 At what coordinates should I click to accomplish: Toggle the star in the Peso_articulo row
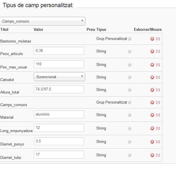click(129, 51)
